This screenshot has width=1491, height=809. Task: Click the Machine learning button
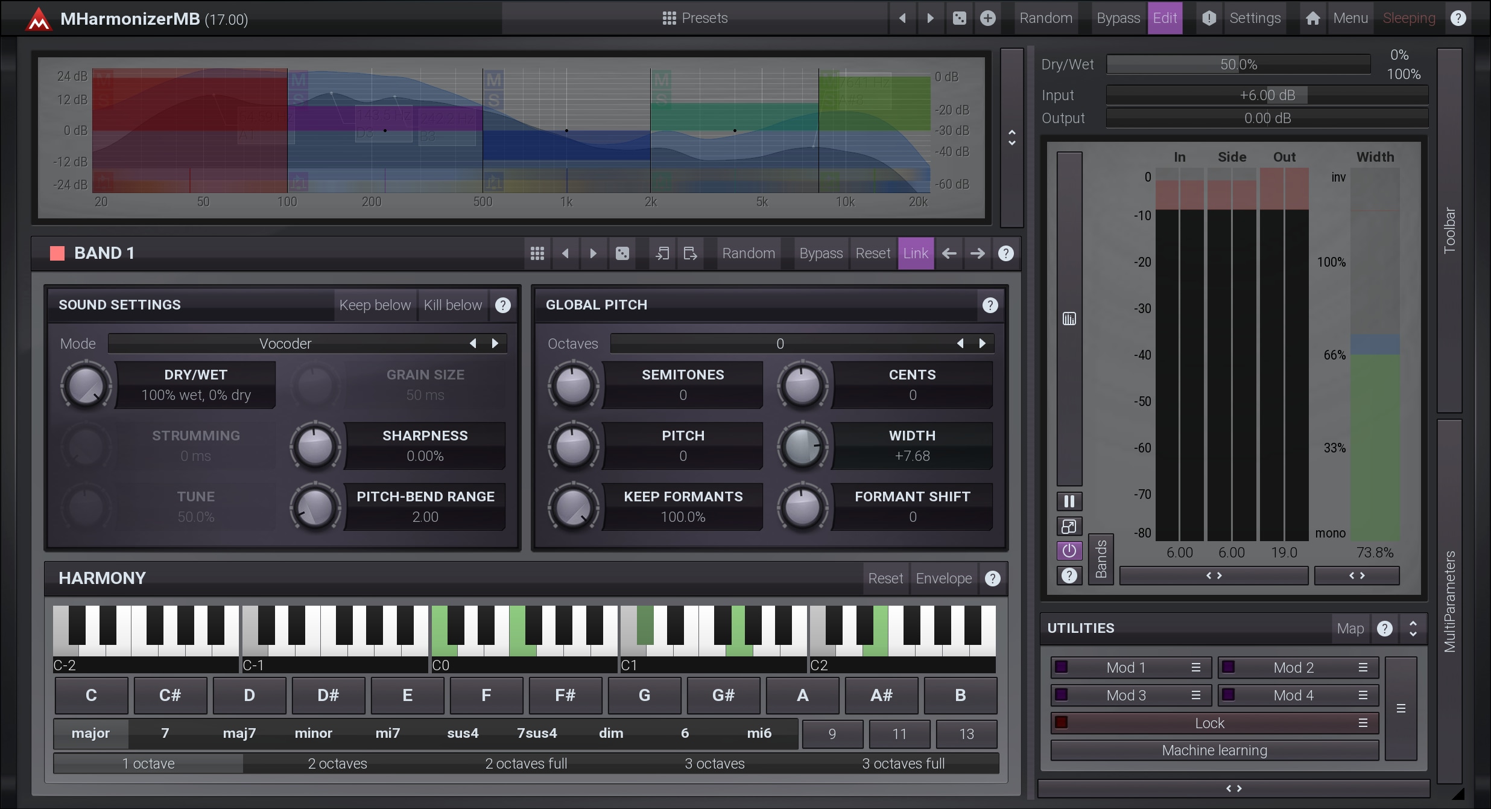pyautogui.click(x=1214, y=750)
